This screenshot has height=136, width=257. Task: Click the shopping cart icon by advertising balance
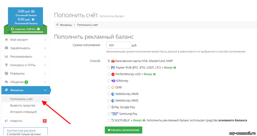(x=33, y=19)
